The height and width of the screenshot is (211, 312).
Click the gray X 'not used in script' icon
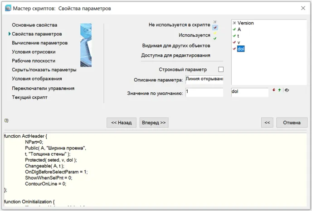tap(215, 22)
